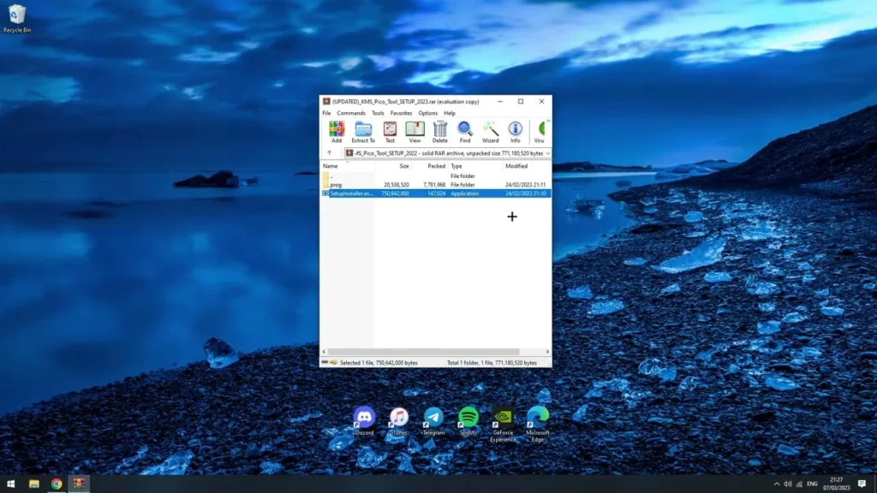
Task: Show archive Info
Action: pyautogui.click(x=515, y=132)
